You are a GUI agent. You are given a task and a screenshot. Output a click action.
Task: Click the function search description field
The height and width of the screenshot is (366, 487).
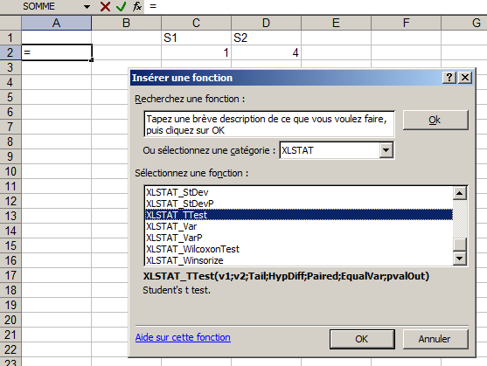coord(269,124)
